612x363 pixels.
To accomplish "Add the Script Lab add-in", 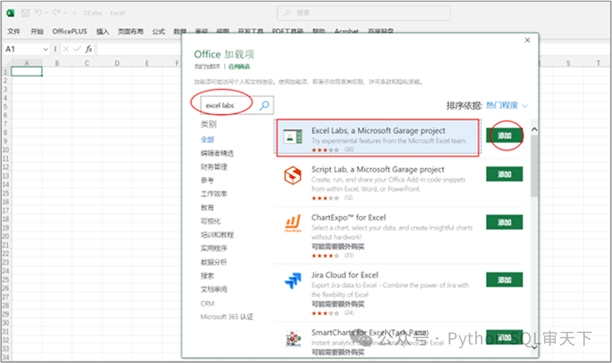I will (x=504, y=174).
